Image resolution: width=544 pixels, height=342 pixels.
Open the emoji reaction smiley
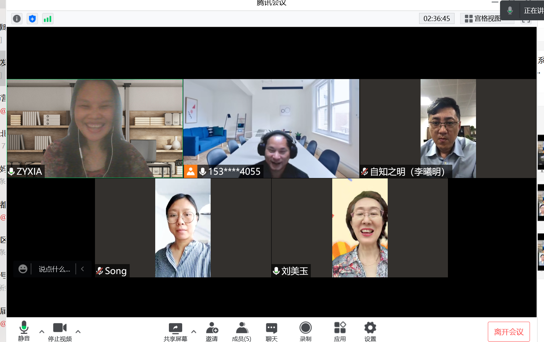click(23, 269)
